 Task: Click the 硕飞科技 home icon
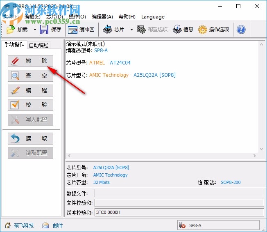tap(8, 225)
